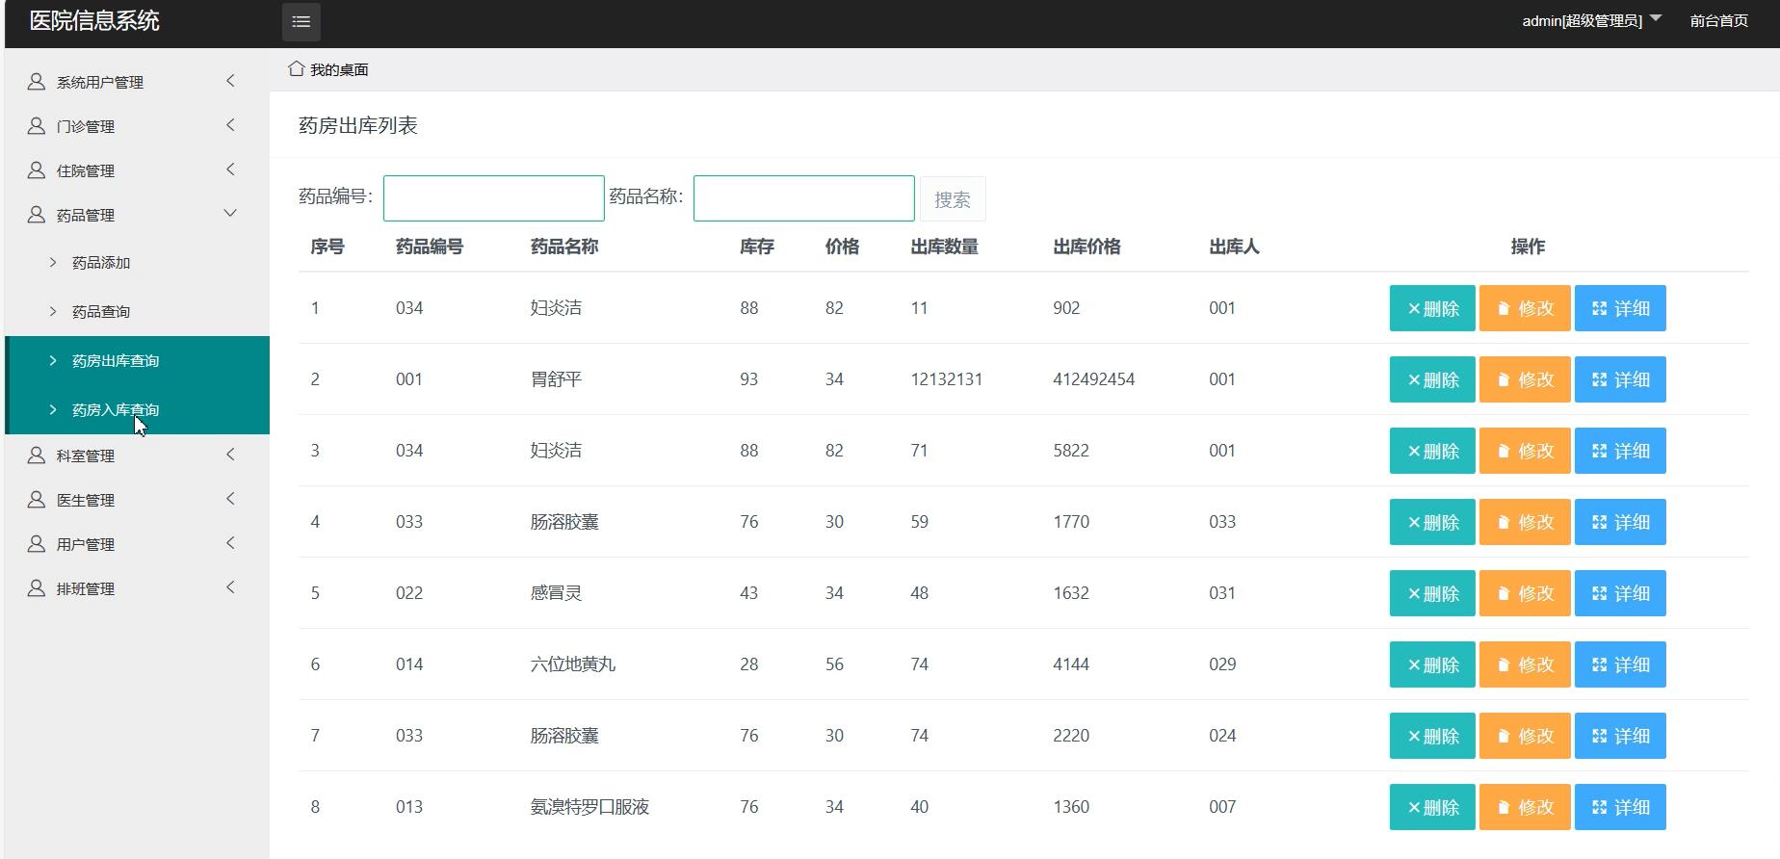The image size is (1780, 859).
Task: Click 修改 for the 氨溴特罗口服液 row
Action: point(1525,807)
